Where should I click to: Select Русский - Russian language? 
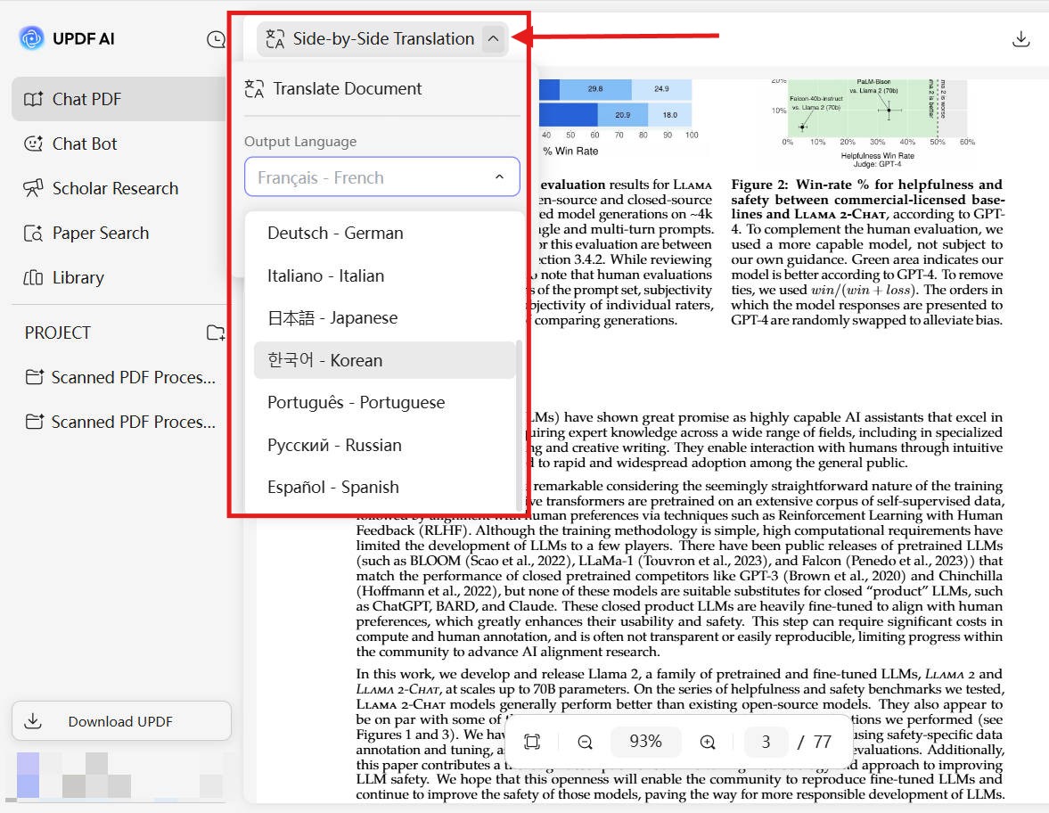[385, 445]
